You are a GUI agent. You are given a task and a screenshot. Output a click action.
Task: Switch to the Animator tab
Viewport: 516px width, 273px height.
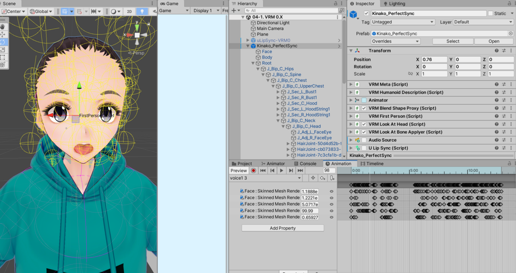[272, 164]
